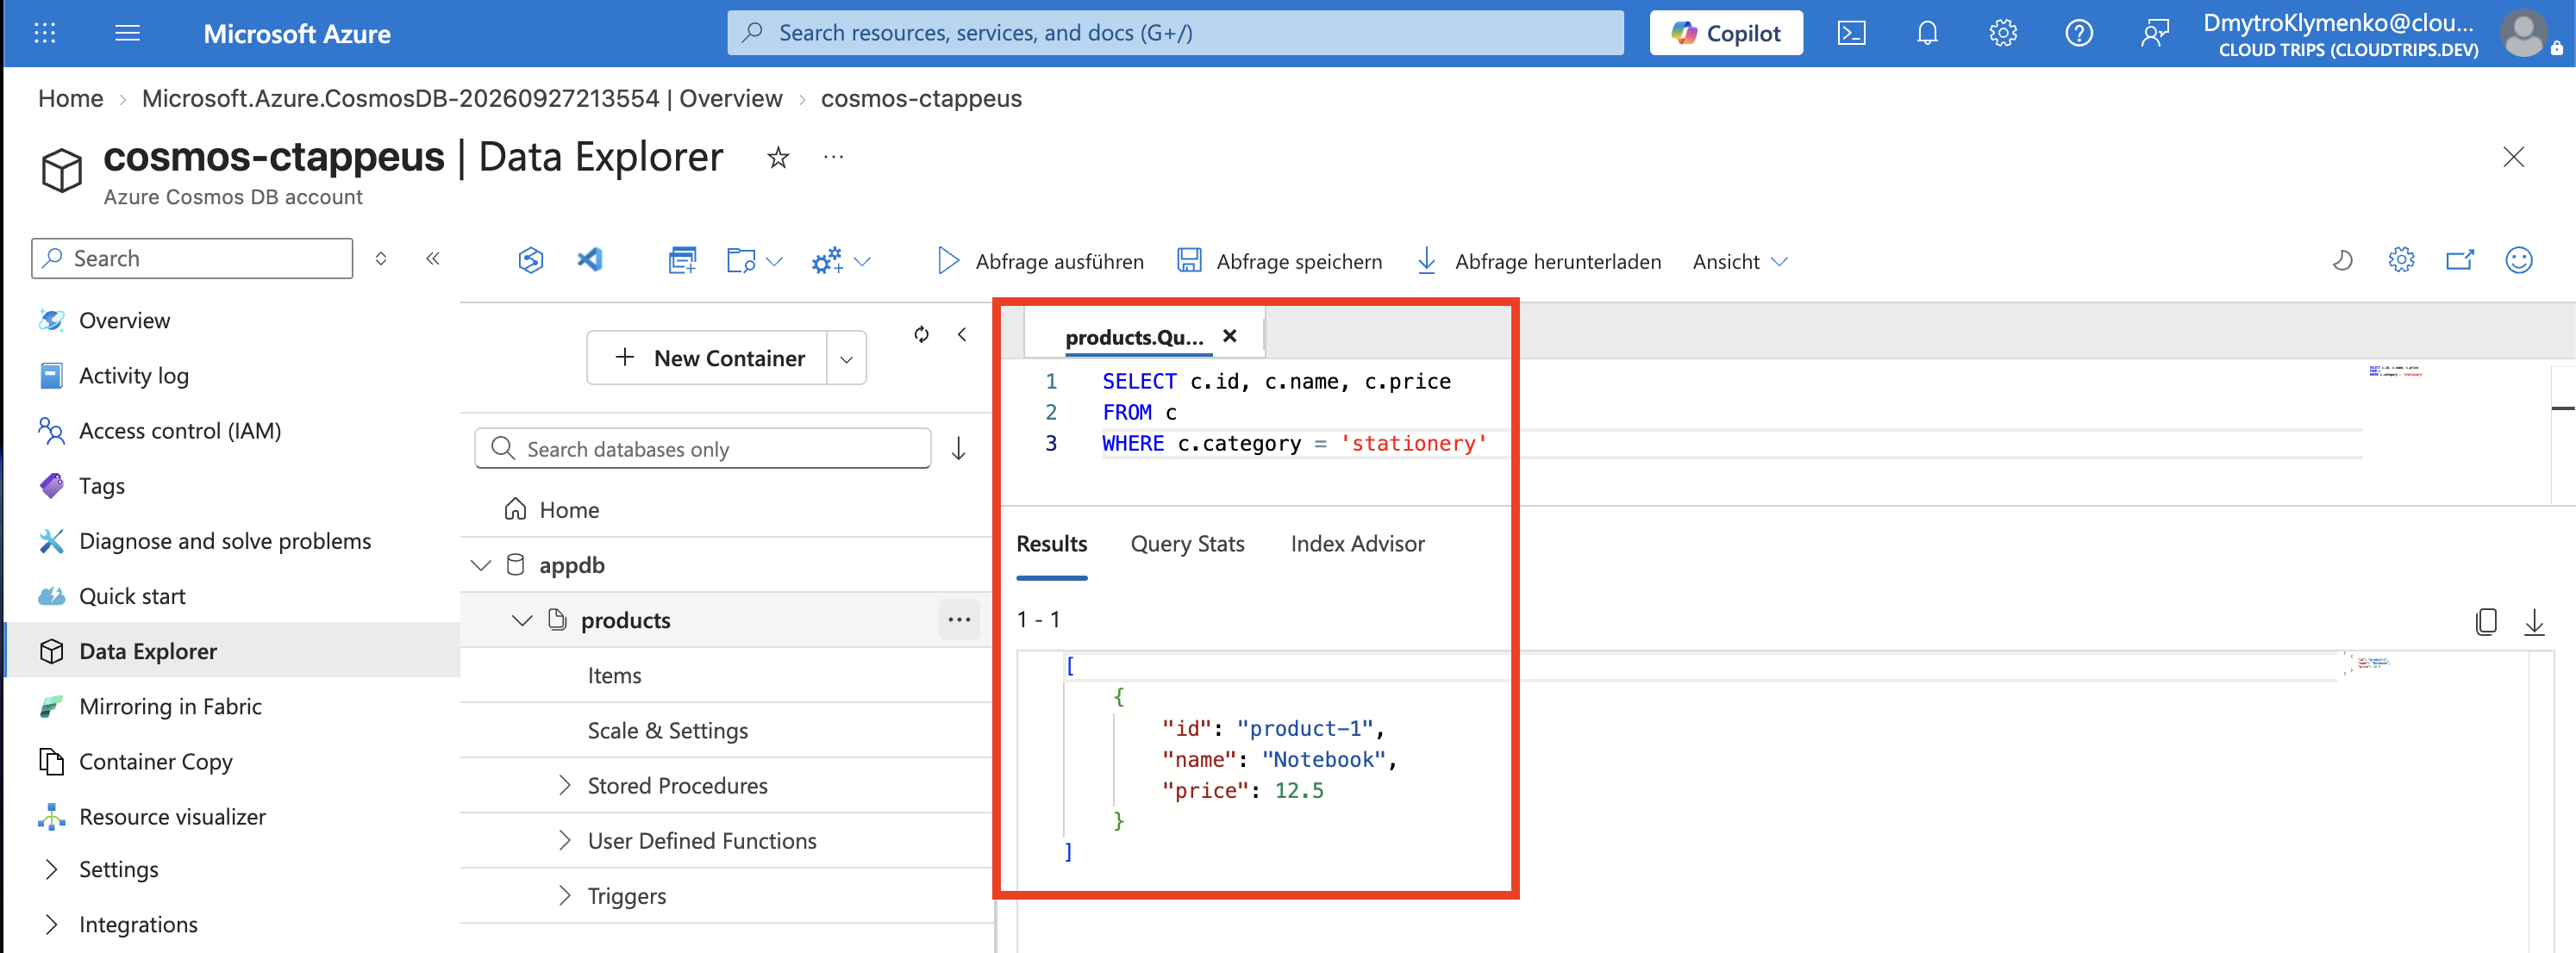2576x953 pixels.
Task: Open the Synapse Link toolbar icon
Action: 530,261
